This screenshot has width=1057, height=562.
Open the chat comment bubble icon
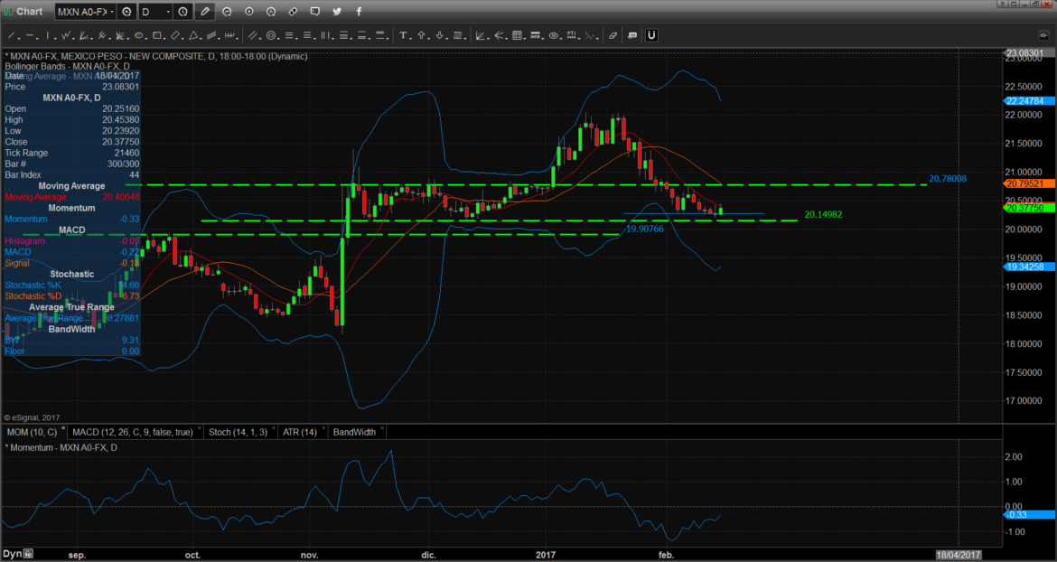click(x=314, y=12)
